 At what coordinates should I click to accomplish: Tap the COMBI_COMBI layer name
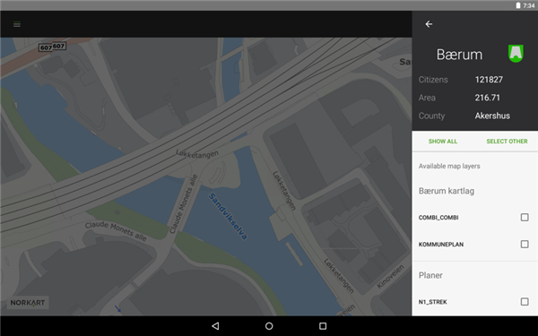pos(438,218)
